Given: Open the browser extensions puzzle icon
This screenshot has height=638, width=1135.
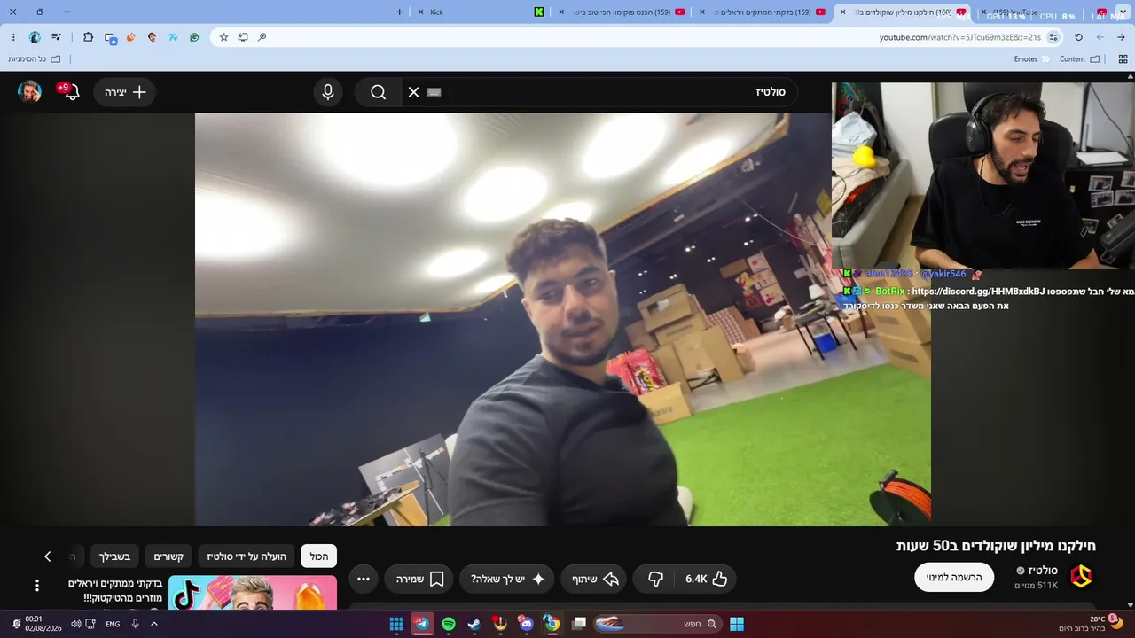Looking at the screenshot, I should [x=88, y=37].
